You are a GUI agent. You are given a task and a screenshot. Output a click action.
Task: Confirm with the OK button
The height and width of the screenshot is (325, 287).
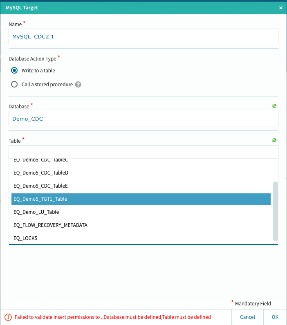click(275, 317)
